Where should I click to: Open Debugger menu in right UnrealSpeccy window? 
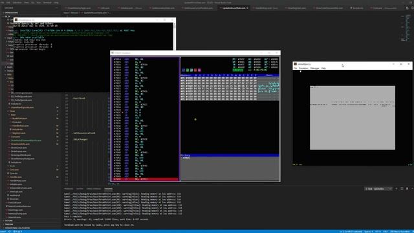[x=314, y=68]
